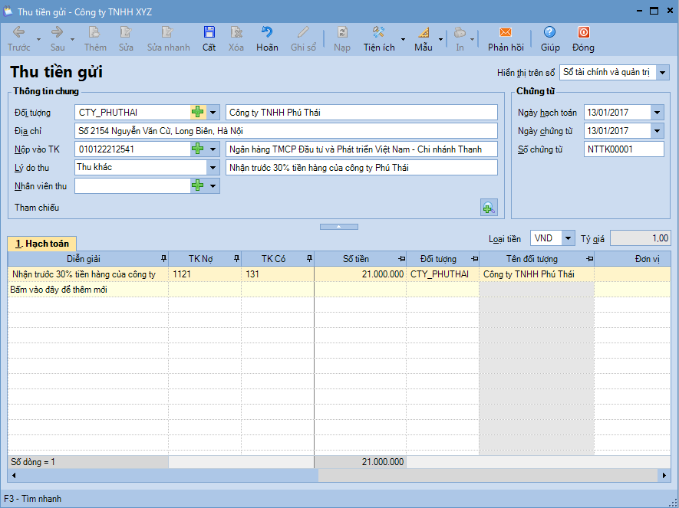Select Số tiền cell in the 1121 row
Image resolution: width=679 pixels, height=508 pixels.
(x=361, y=274)
